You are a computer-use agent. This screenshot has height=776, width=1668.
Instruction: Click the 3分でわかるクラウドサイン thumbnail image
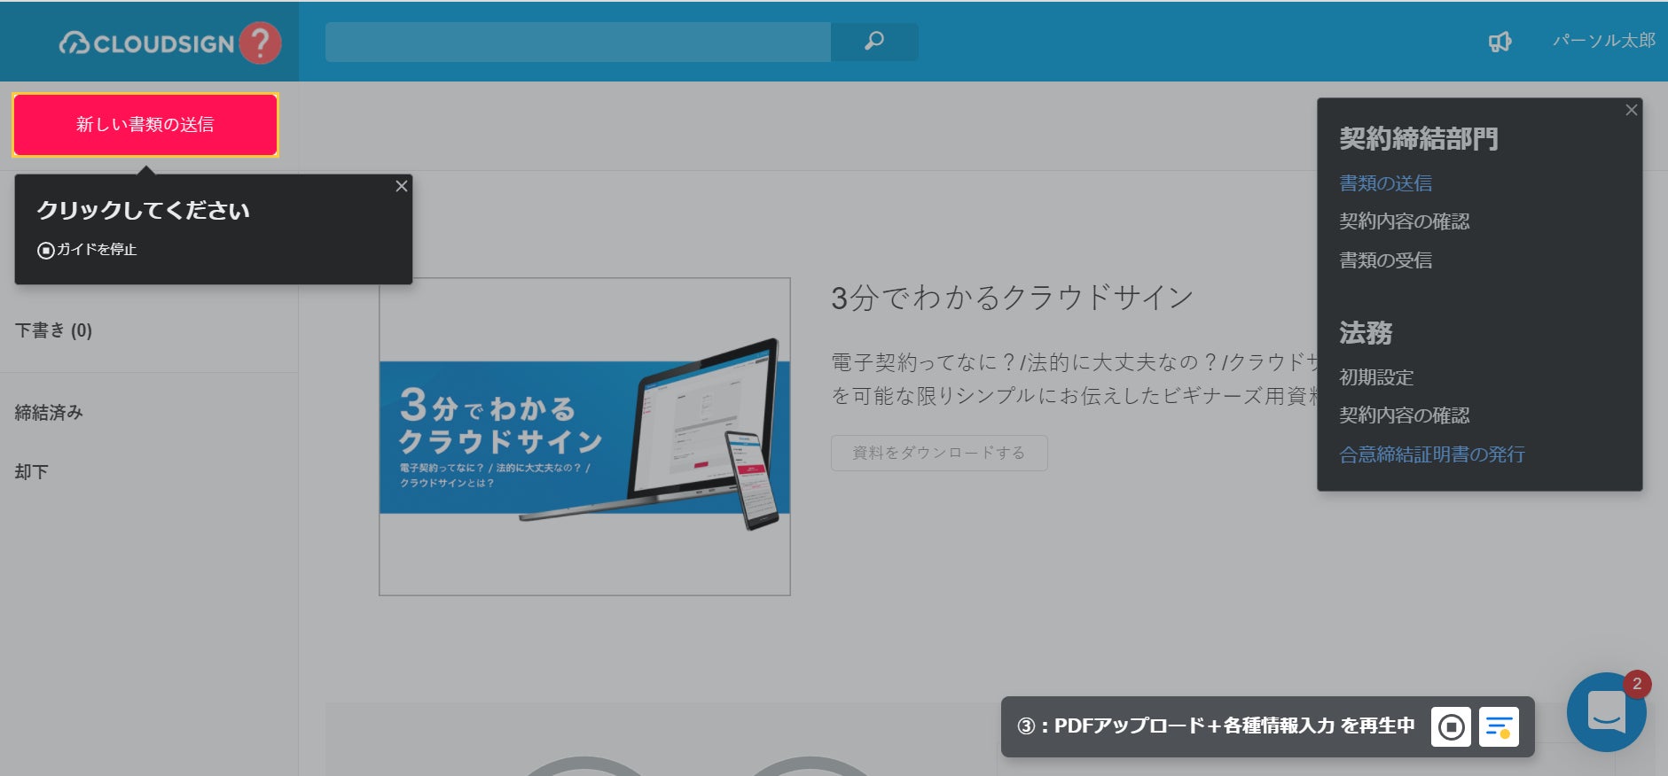(584, 437)
